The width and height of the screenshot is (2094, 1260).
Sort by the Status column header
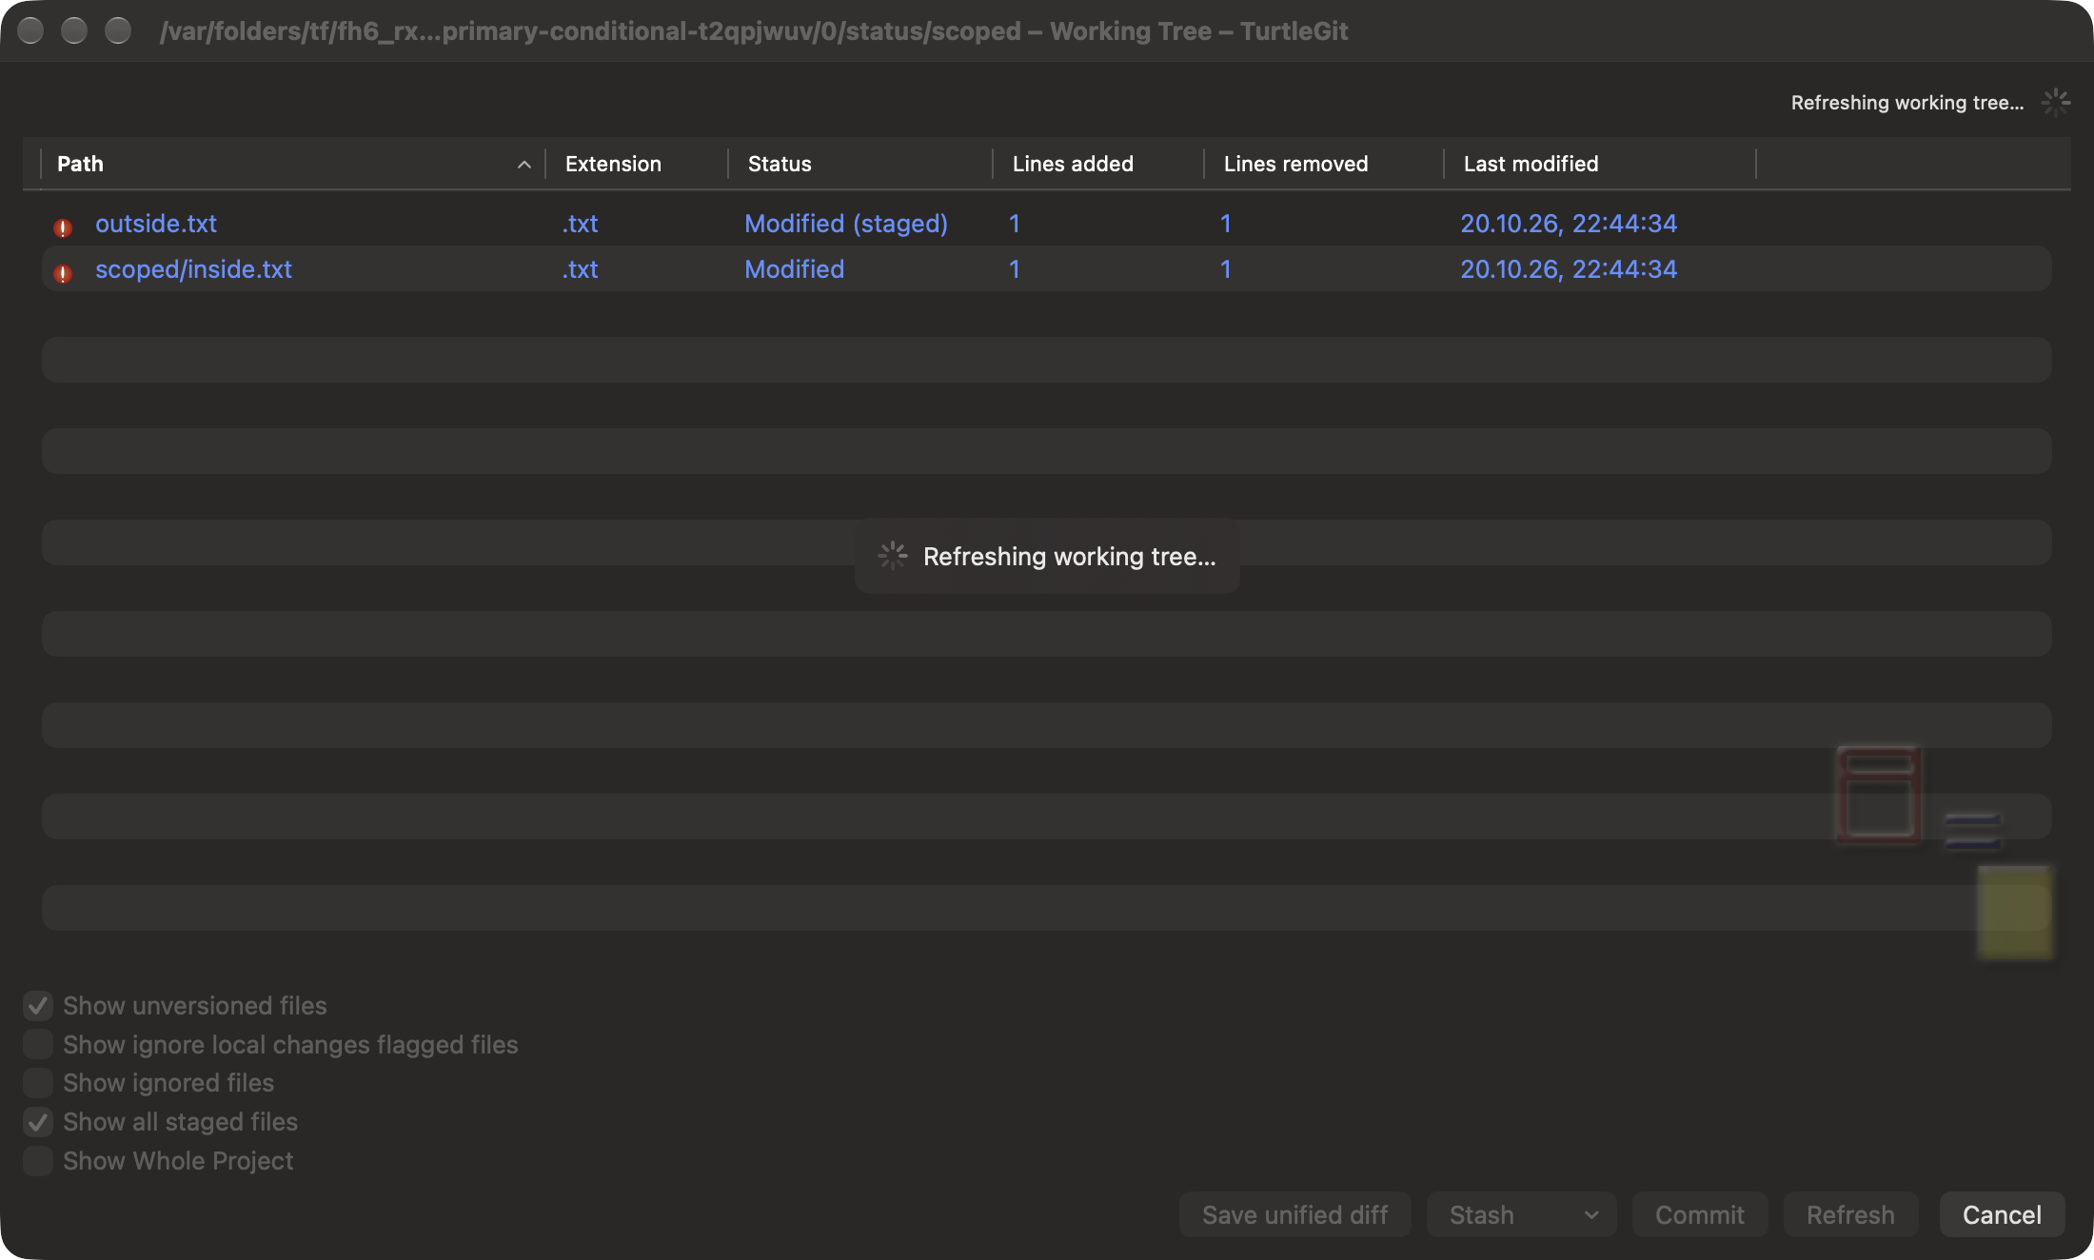click(780, 164)
